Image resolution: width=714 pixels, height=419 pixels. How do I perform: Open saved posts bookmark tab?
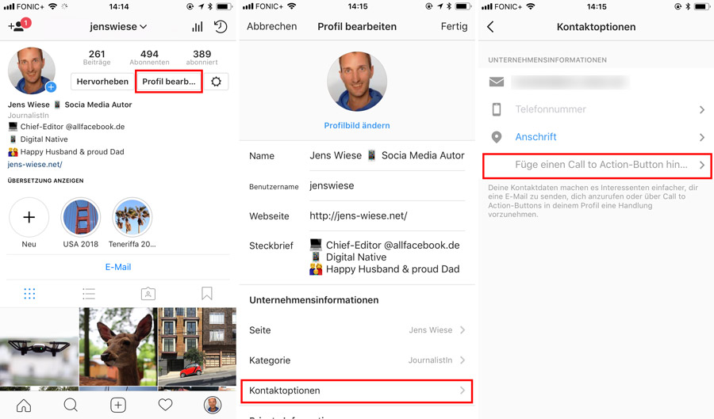pyautogui.click(x=207, y=294)
